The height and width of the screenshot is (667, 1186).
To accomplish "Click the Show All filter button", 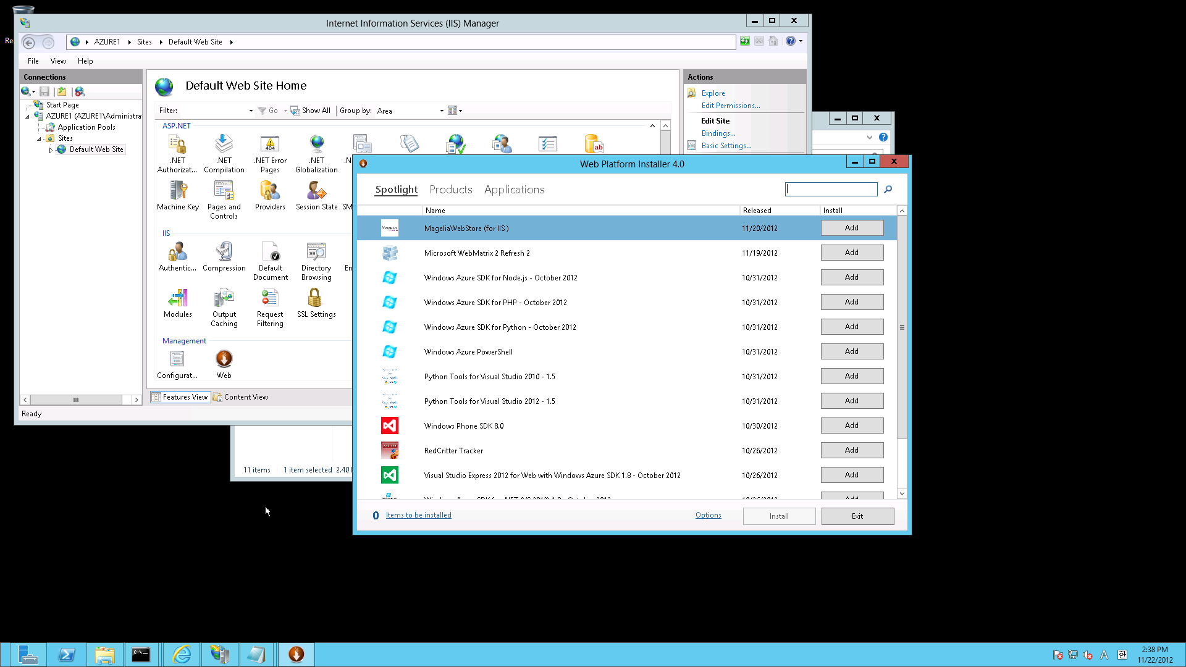I will (x=311, y=111).
